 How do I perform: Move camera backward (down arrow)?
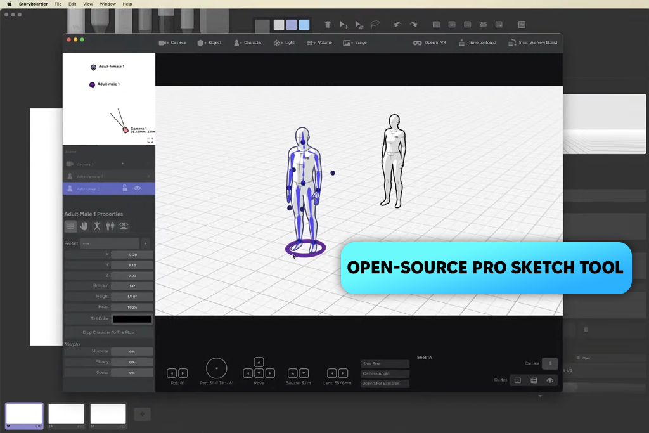tap(259, 373)
